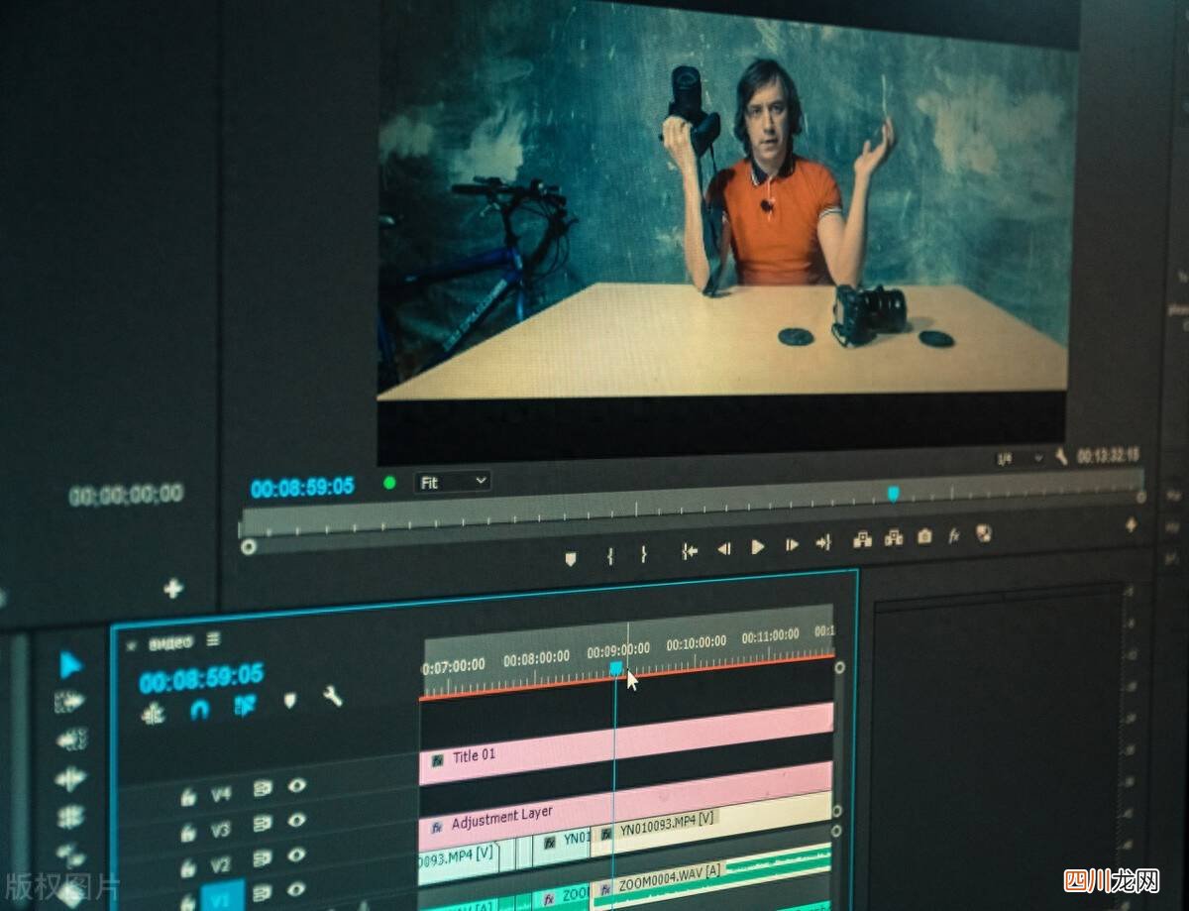Select the ZOOM0004.WAV [A] audio clip
Viewport: 1189px width, 911px height.
coord(711,875)
